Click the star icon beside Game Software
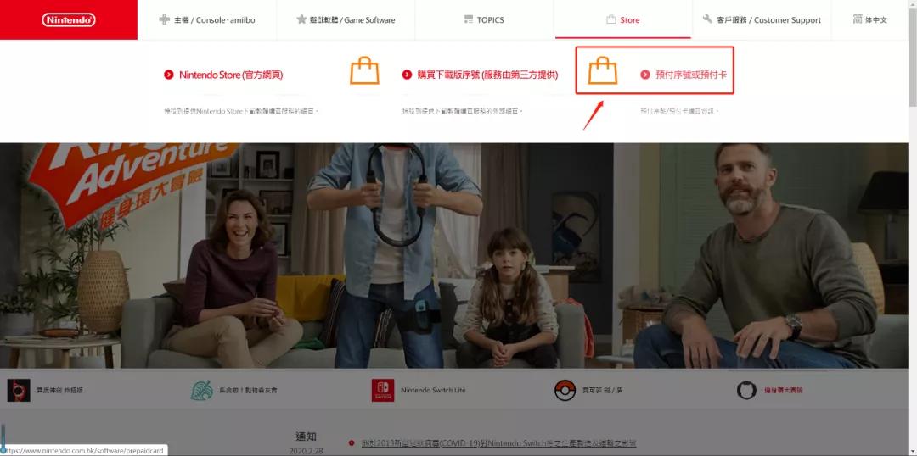 click(x=301, y=19)
